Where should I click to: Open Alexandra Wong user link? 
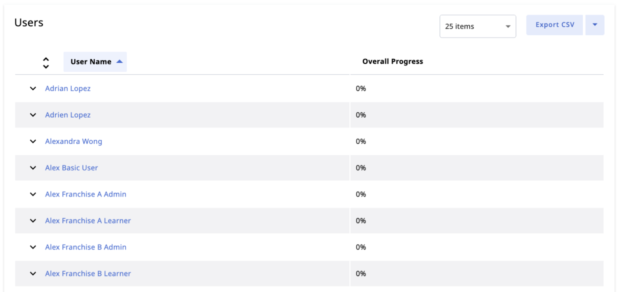click(73, 141)
